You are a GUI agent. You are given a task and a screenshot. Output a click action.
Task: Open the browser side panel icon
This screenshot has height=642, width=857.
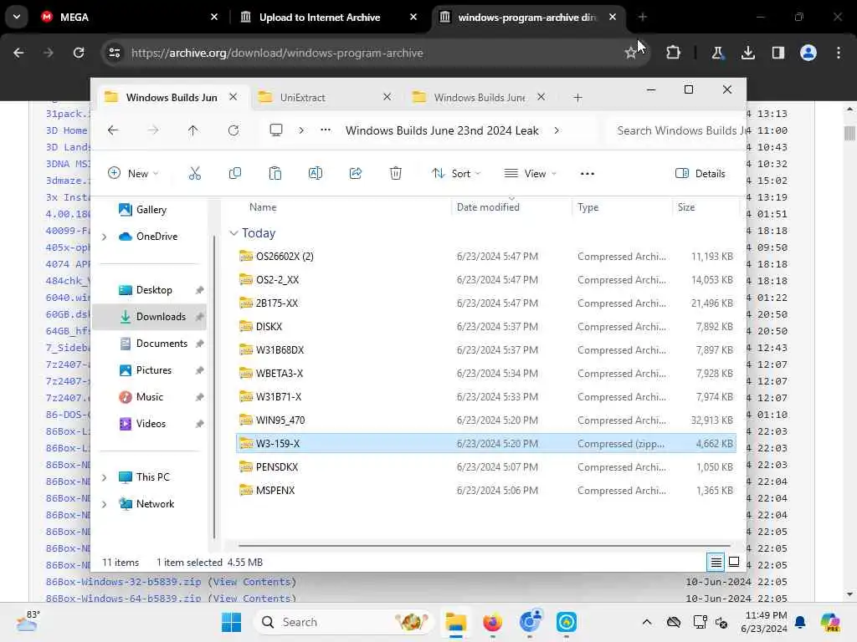click(778, 53)
